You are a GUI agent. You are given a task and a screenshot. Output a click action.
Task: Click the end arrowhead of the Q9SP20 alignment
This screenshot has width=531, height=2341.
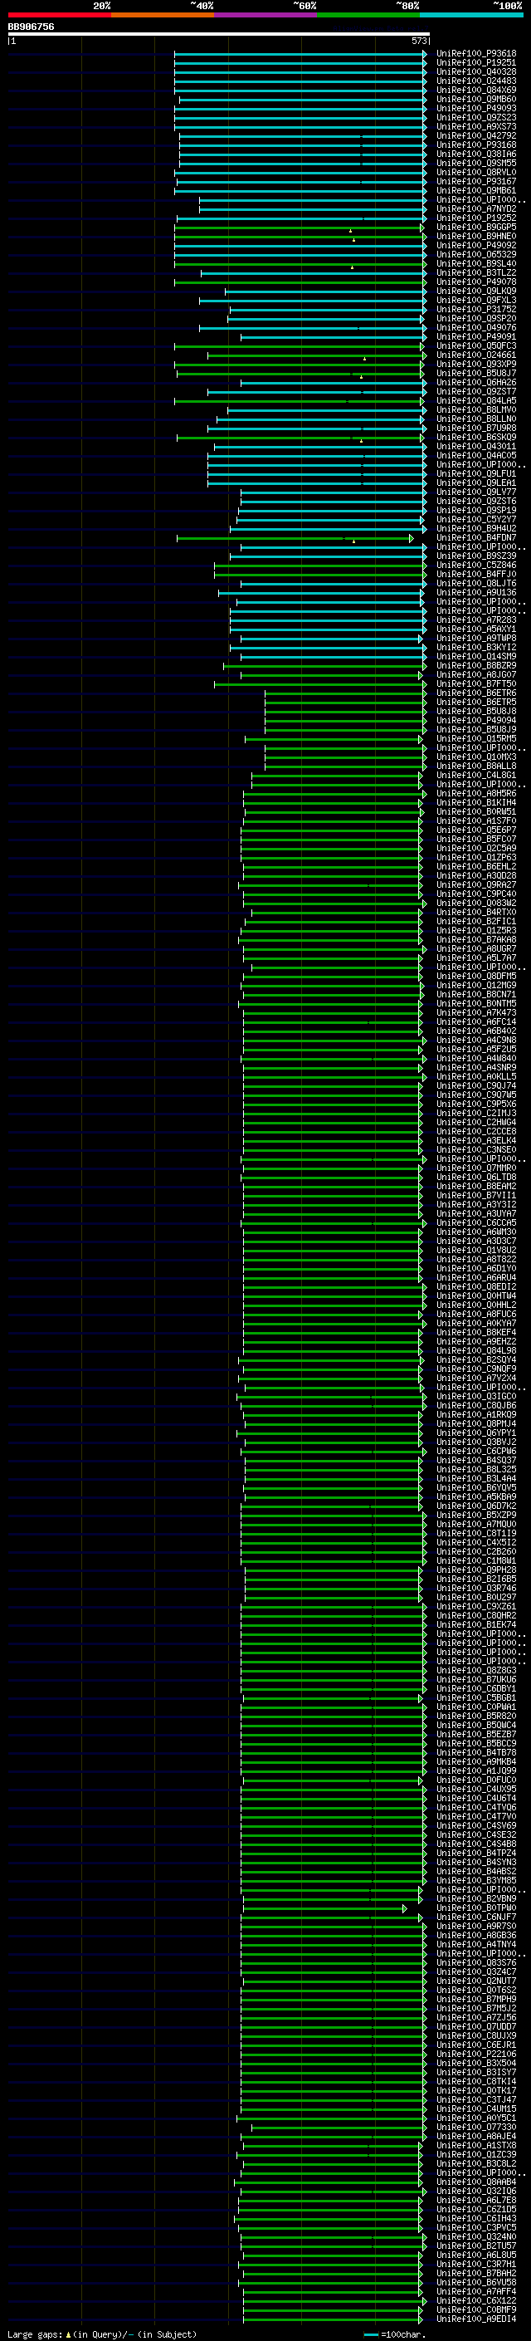tap(422, 319)
